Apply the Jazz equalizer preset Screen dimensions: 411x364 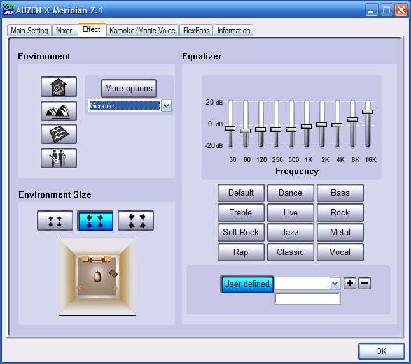click(x=290, y=233)
